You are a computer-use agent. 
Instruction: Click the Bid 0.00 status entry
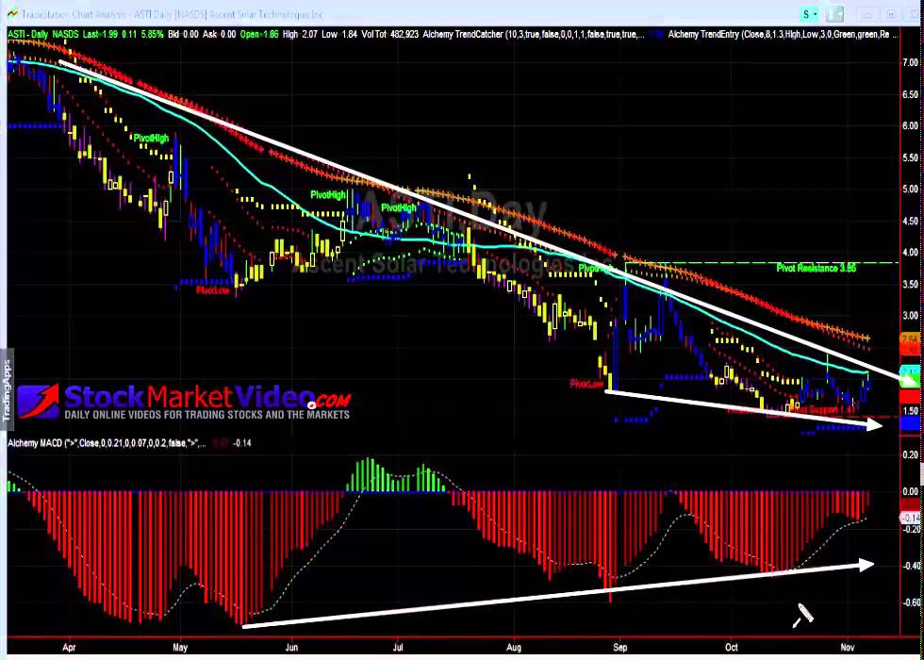click(183, 35)
